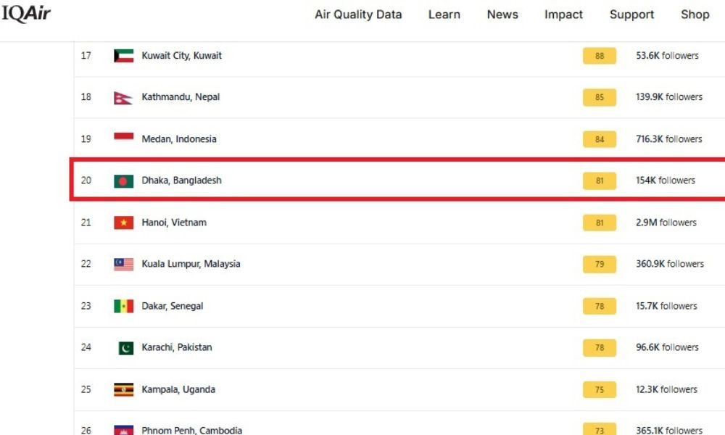Open Kuwait City, Kuwait link
The image size is (725, 435).
182,56
